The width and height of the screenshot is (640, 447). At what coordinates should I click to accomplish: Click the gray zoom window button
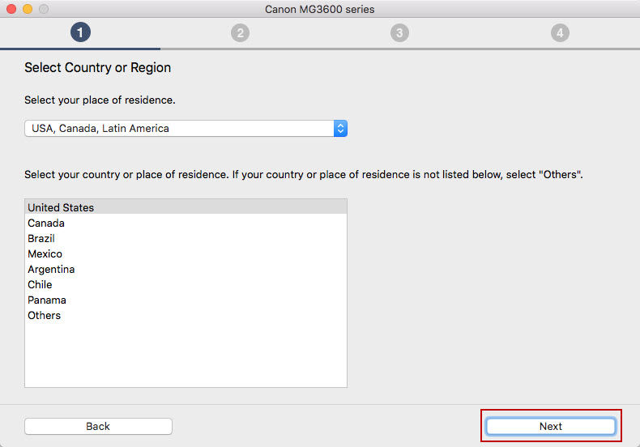(x=44, y=9)
